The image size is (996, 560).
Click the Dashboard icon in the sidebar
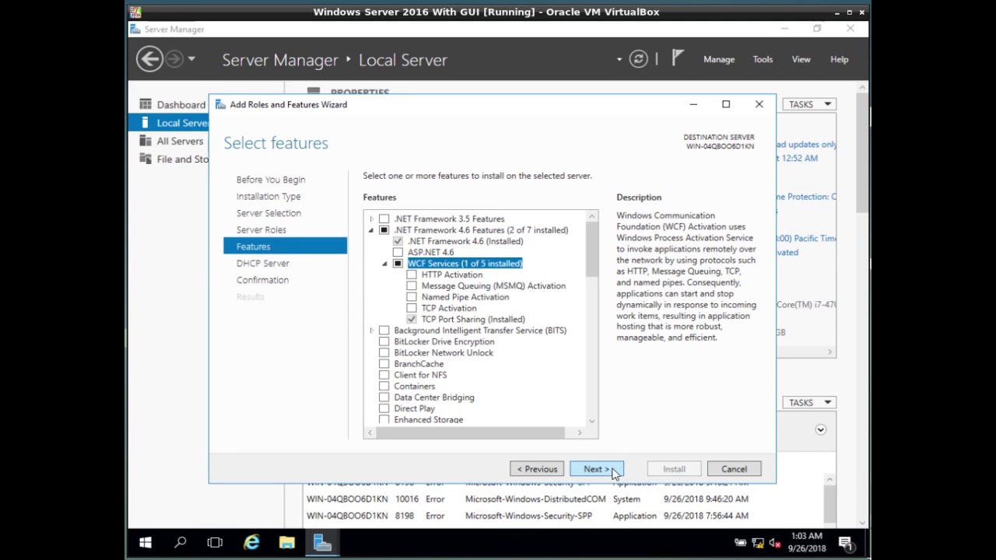click(146, 104)
